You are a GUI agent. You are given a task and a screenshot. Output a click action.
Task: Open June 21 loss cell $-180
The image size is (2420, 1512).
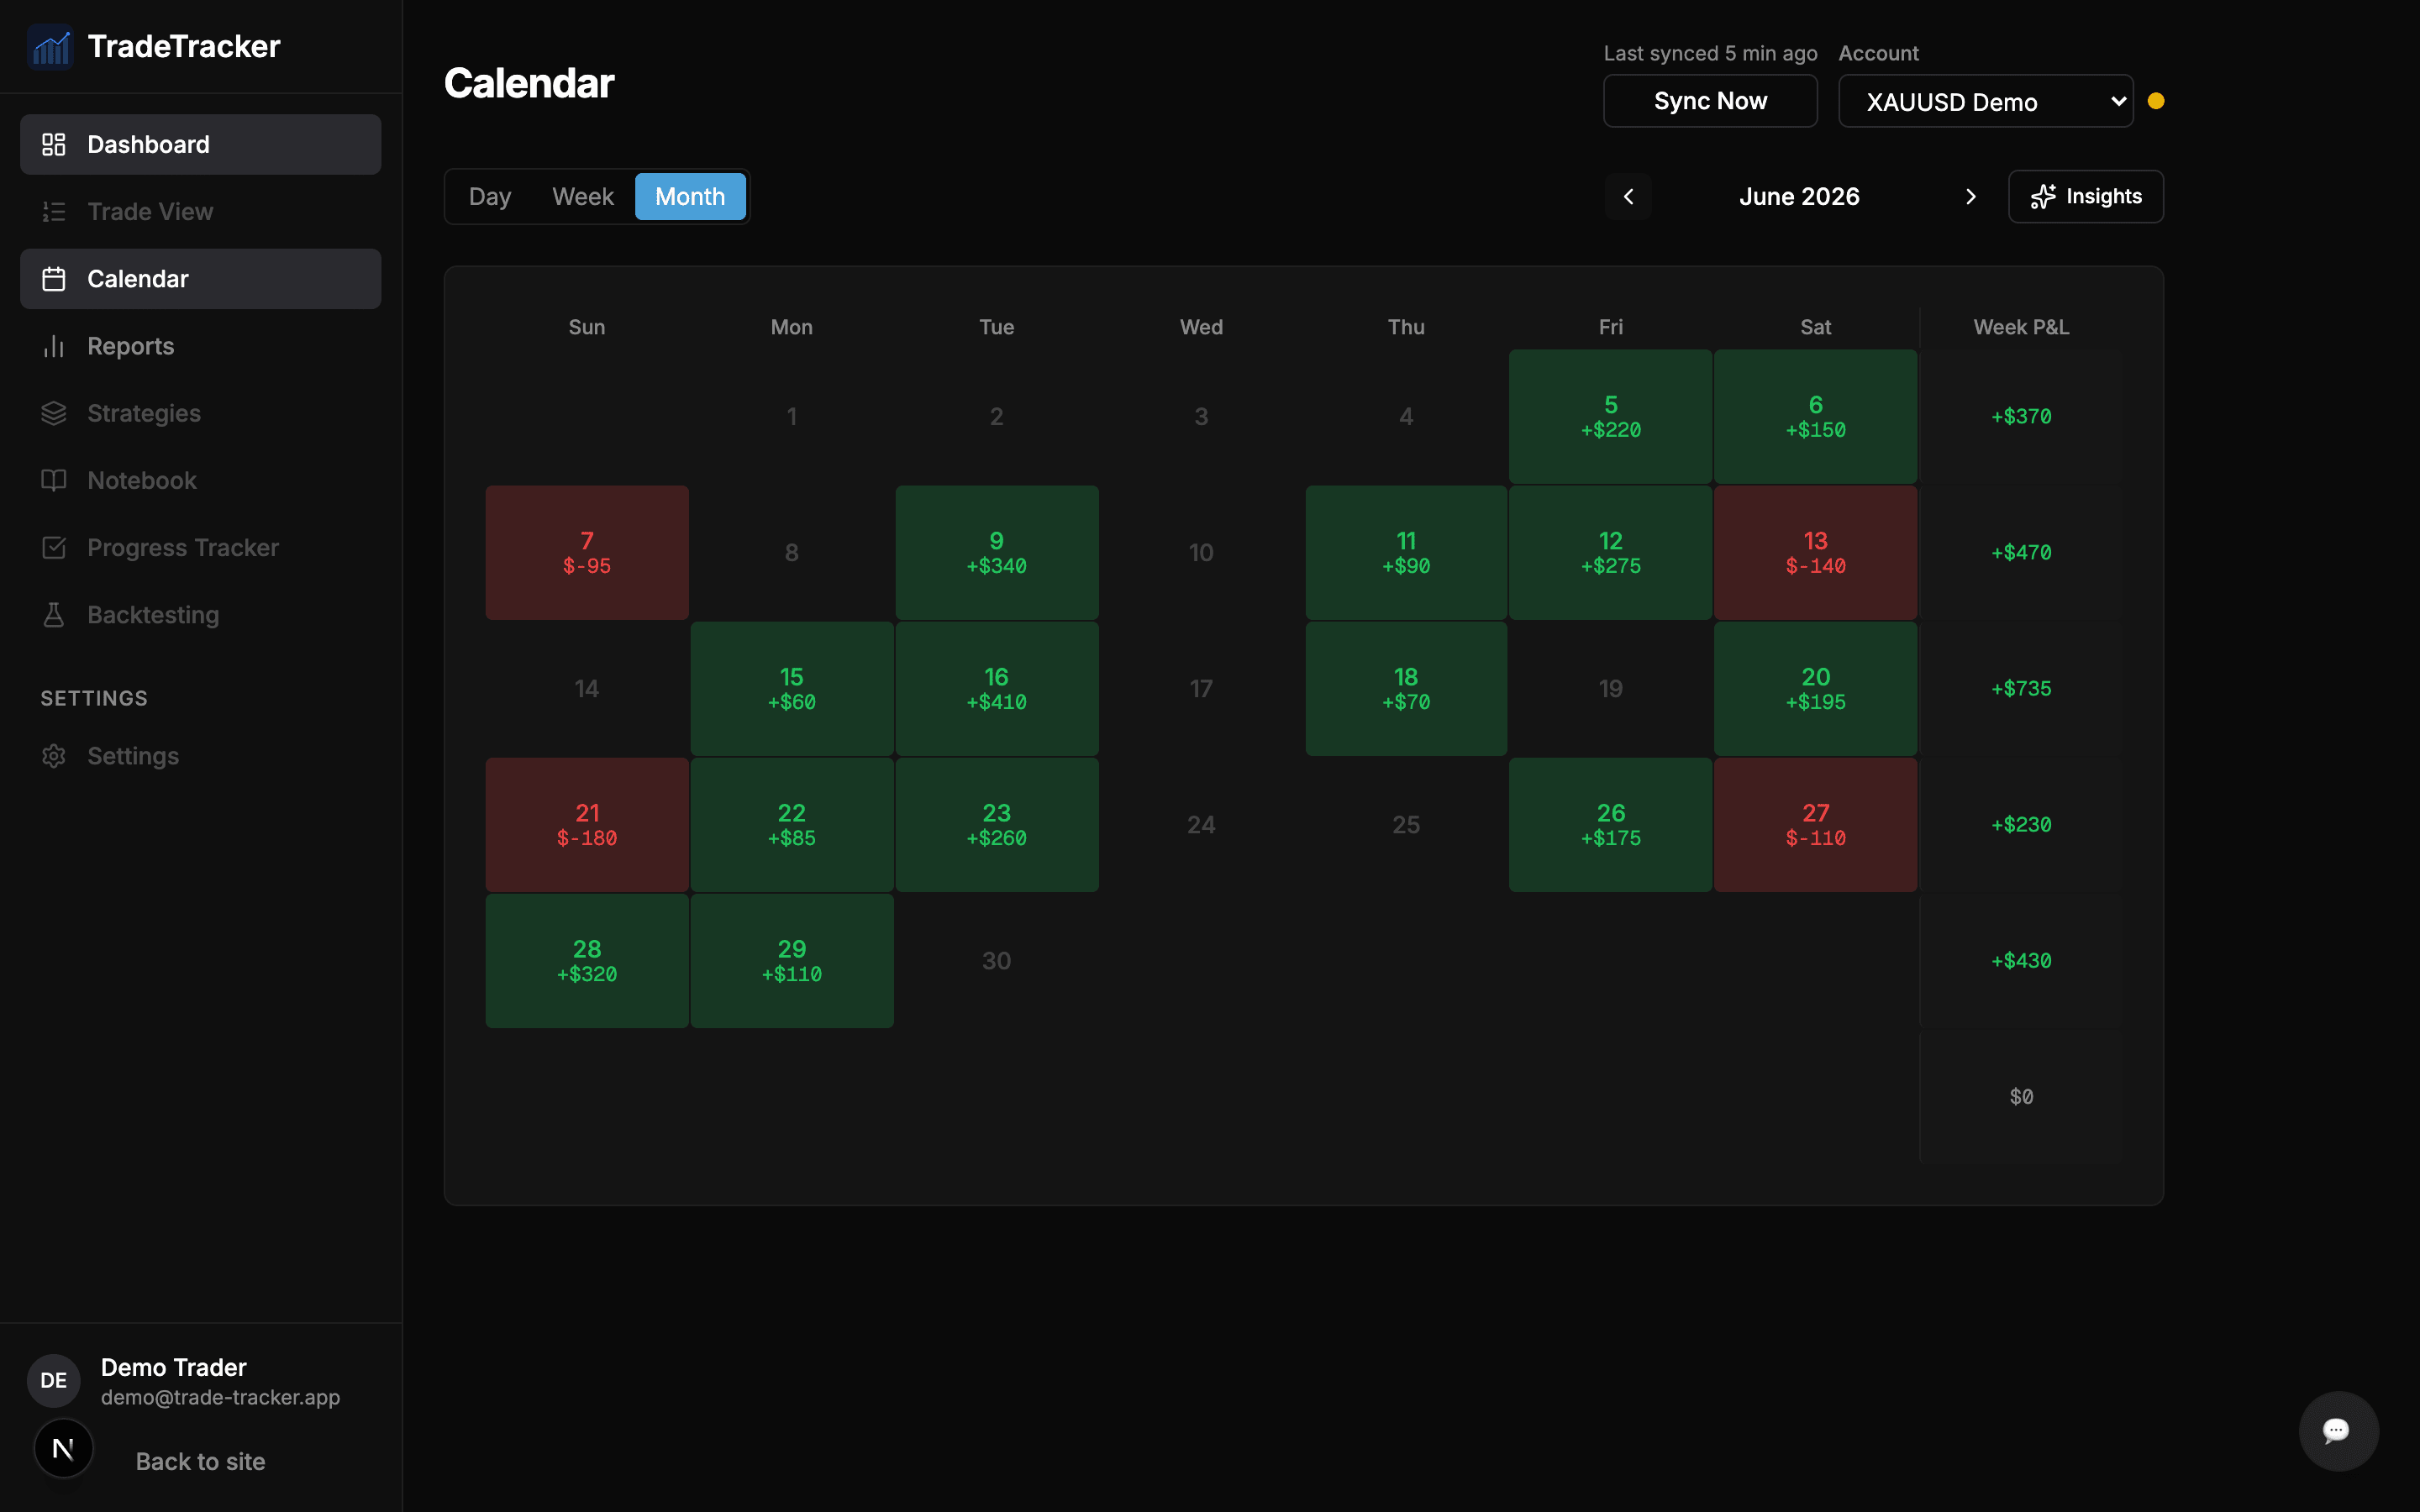tap(587, 825)
